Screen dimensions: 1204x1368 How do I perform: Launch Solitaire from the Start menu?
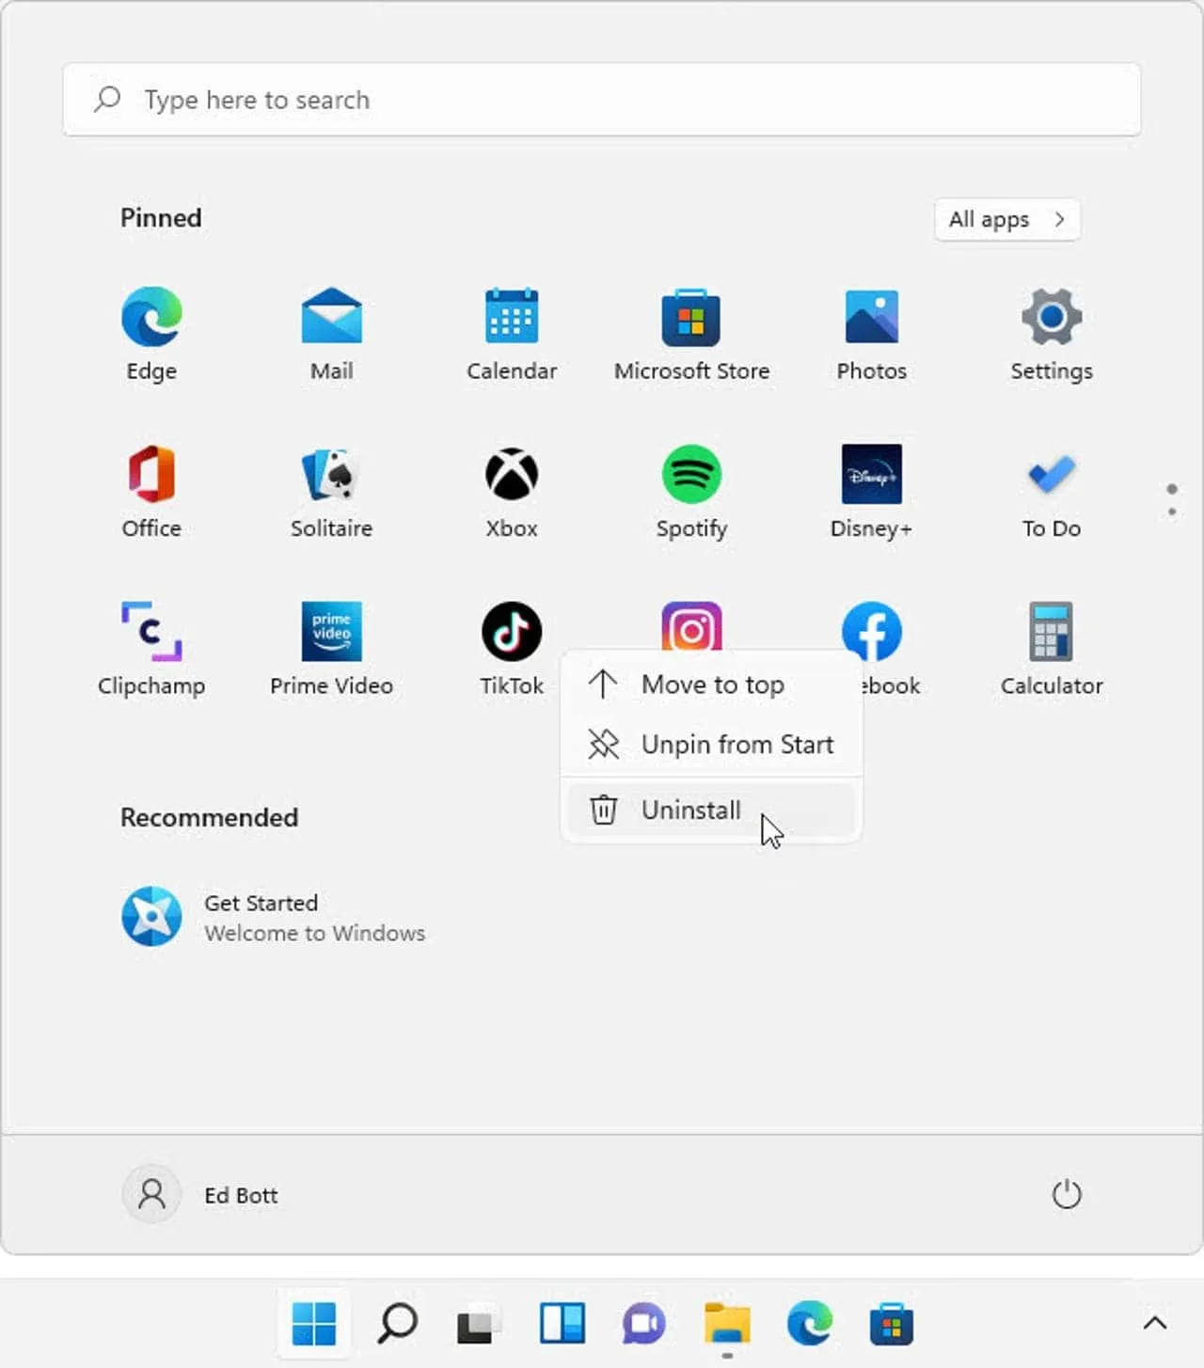point(331,489)
